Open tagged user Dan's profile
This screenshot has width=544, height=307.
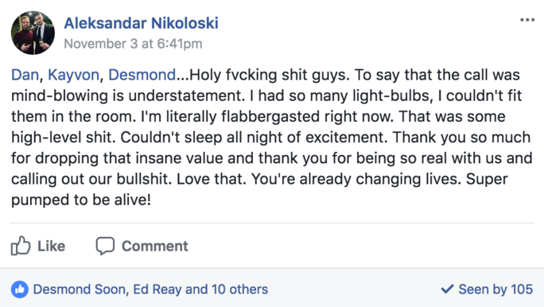(x=25, y=75)
